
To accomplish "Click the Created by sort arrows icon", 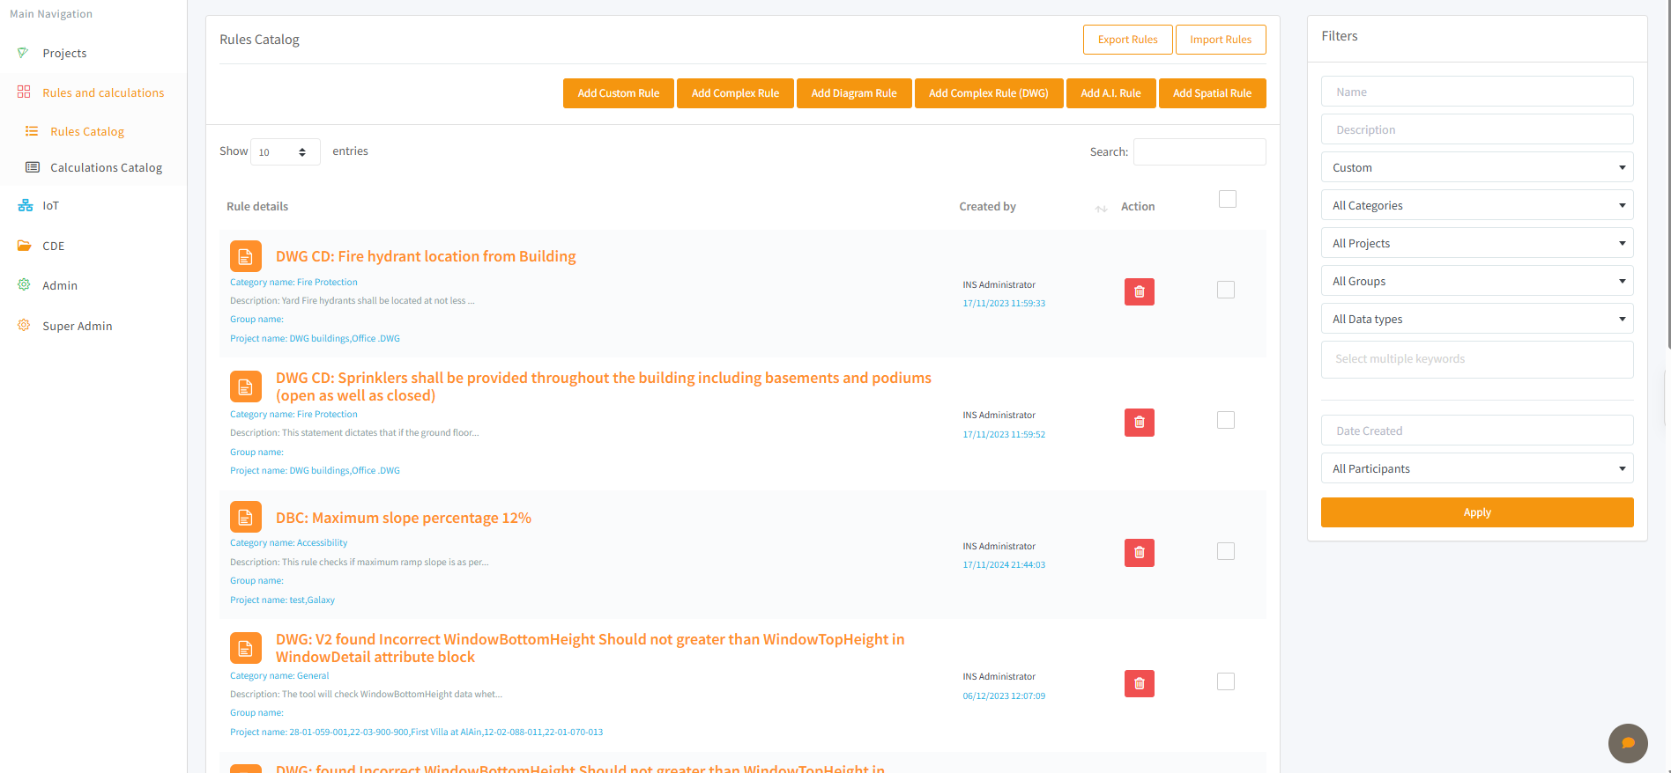I will coord(1101,208).
